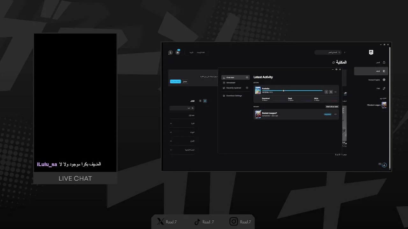This screenshot has height=229, width=408.
Task: Click the LIVE CHAT label
Action: 75,178
